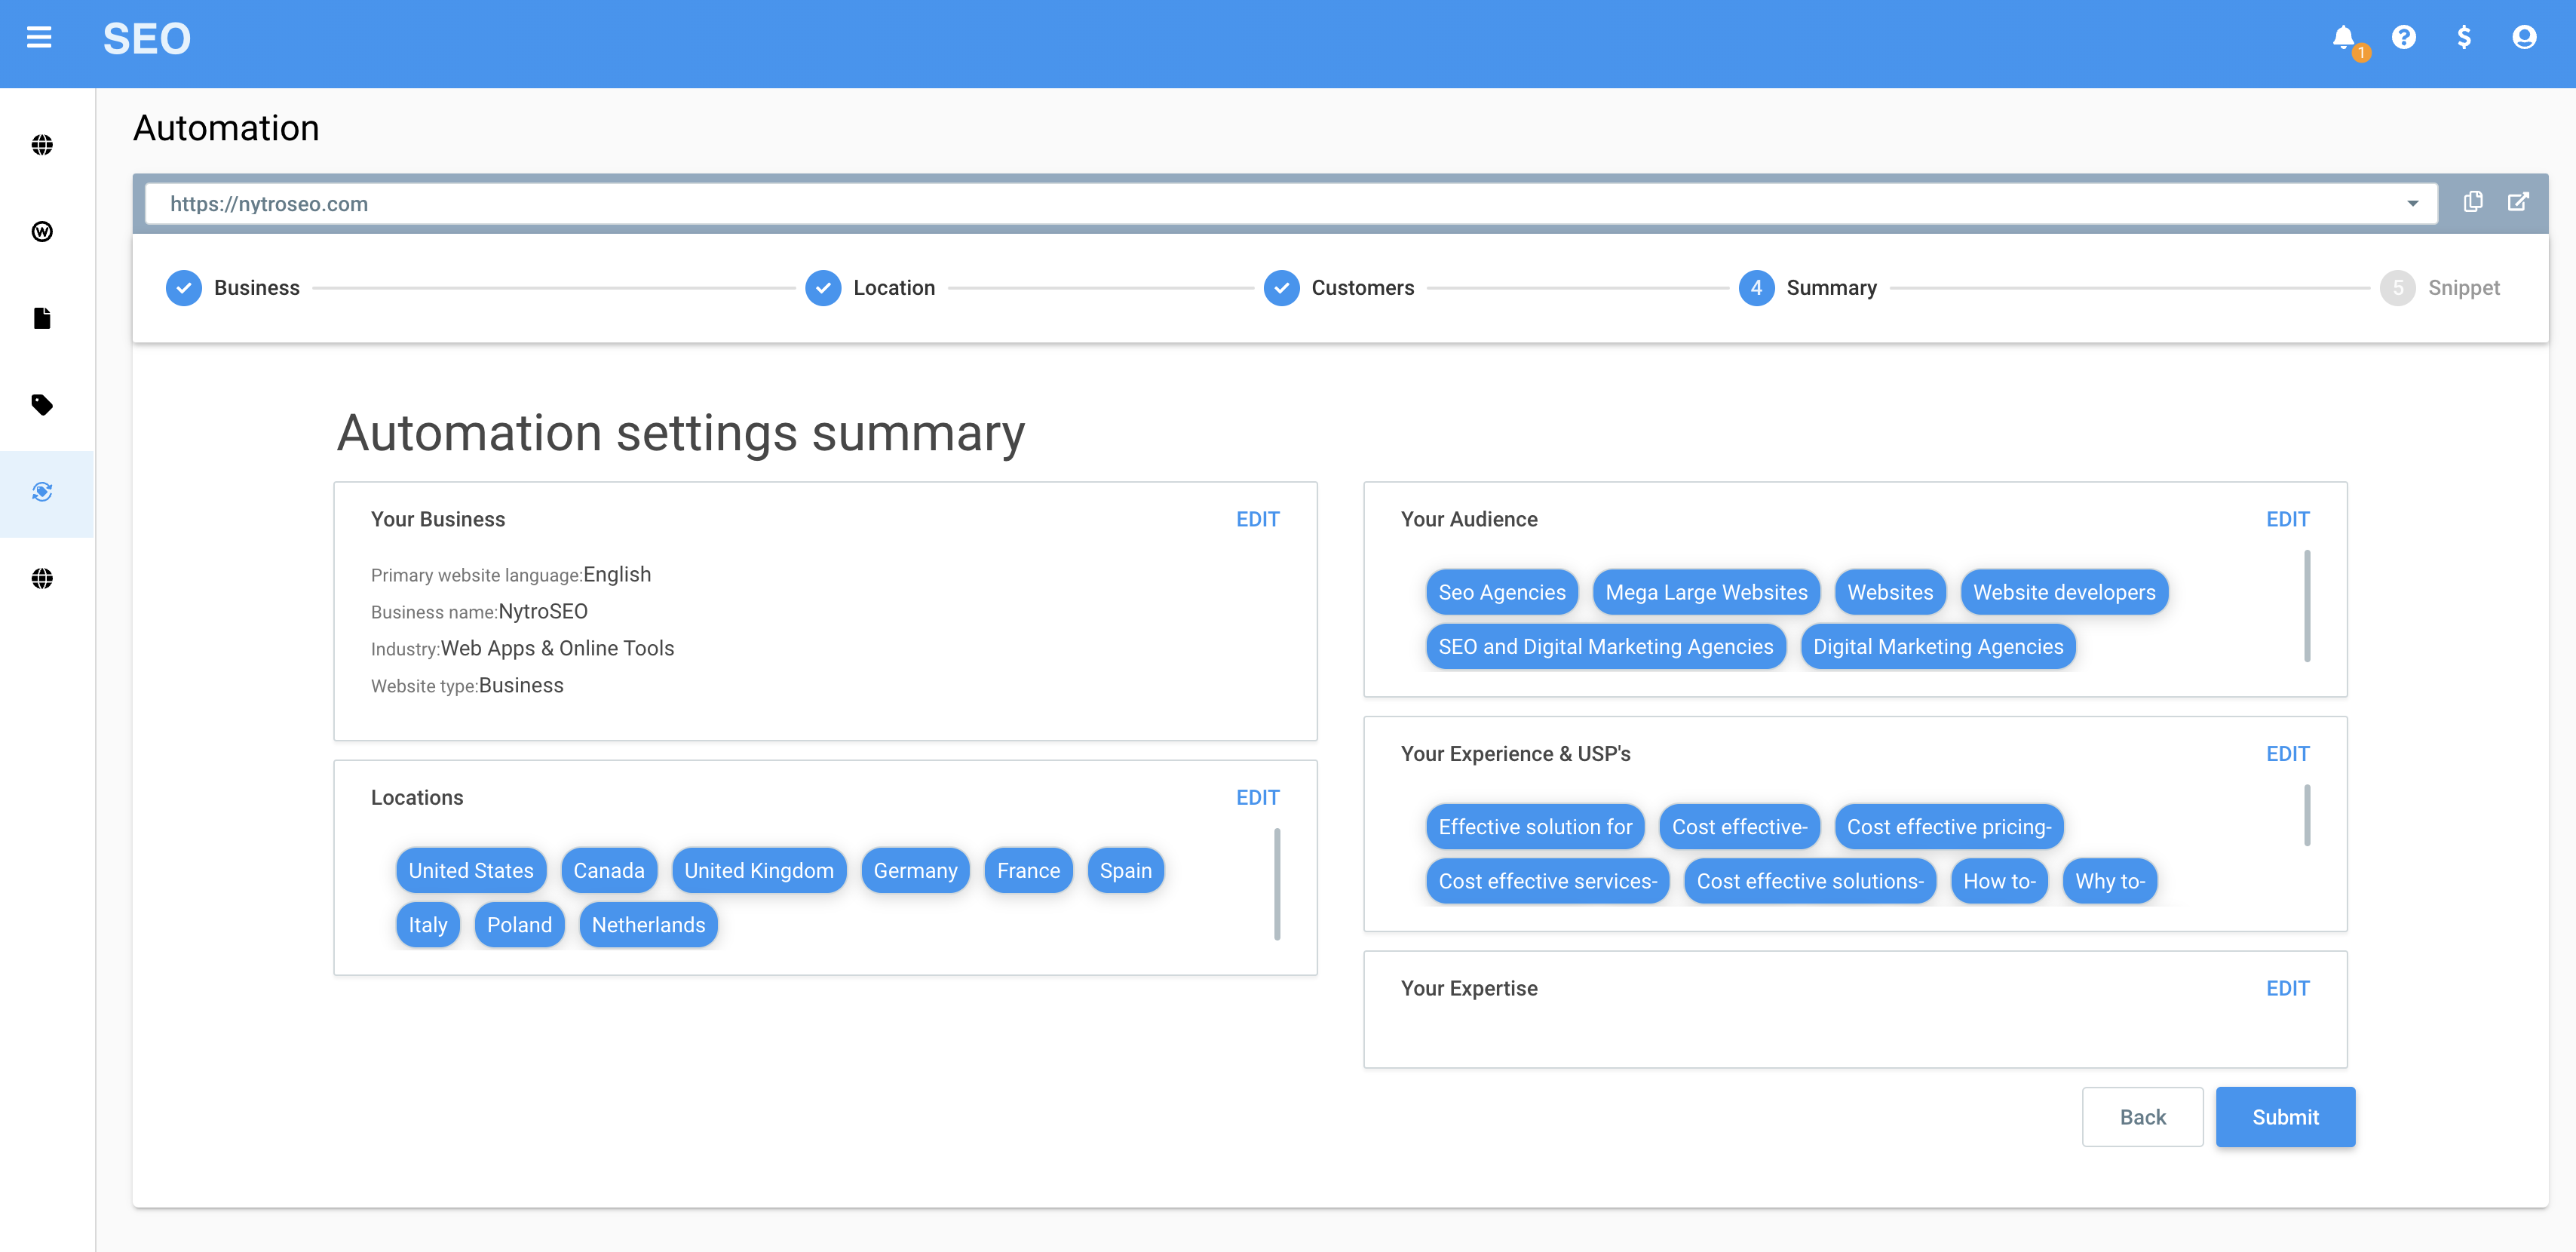Click the How to- chip

2000,881
